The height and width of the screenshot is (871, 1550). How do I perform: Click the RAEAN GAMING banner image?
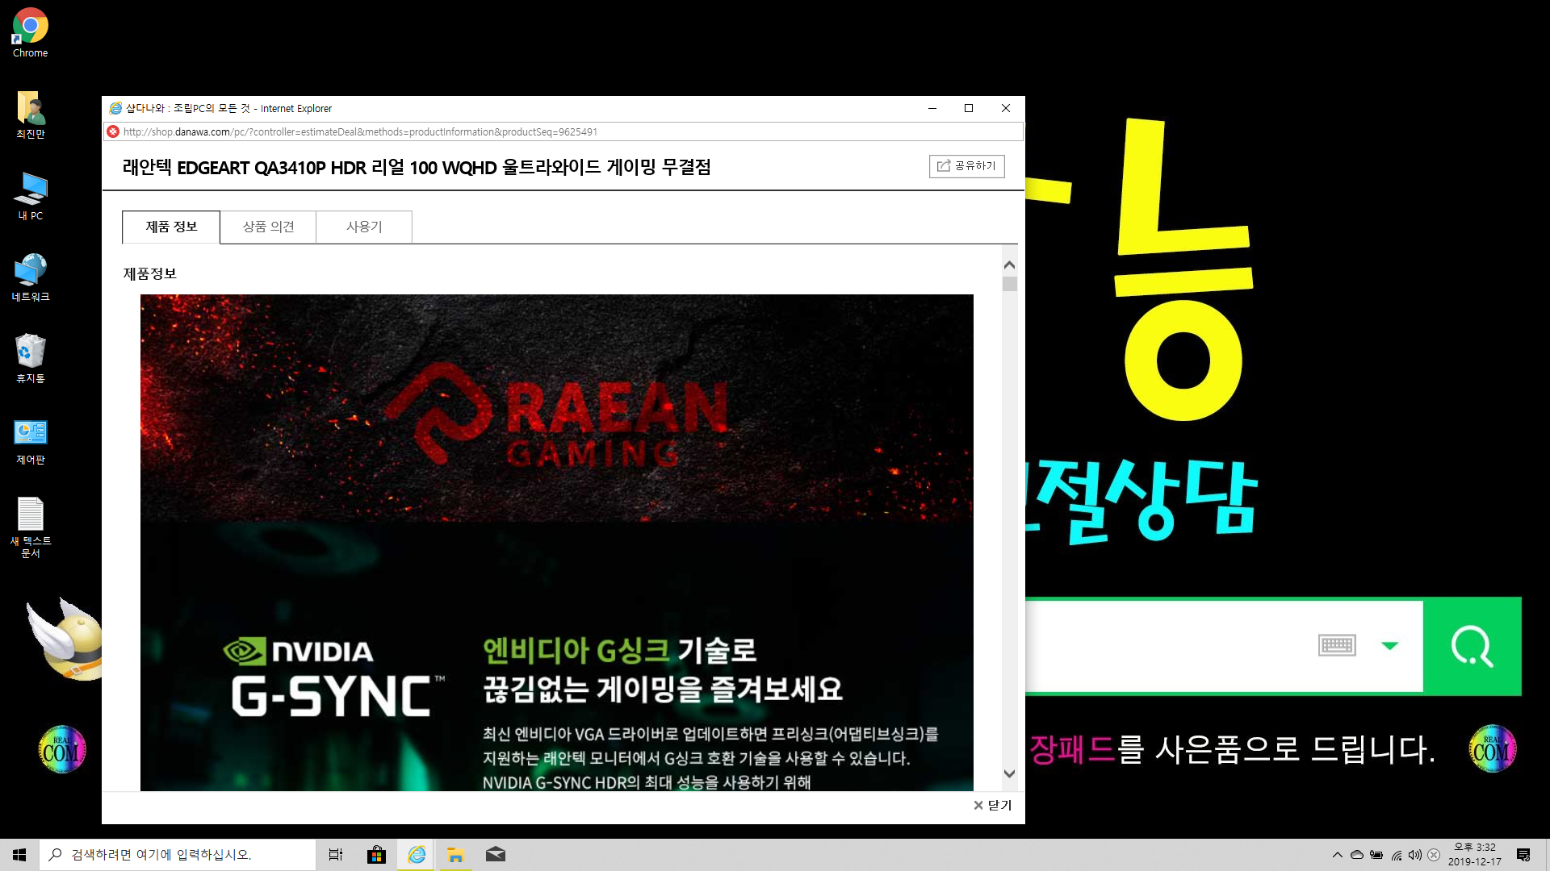pos(557,408)
